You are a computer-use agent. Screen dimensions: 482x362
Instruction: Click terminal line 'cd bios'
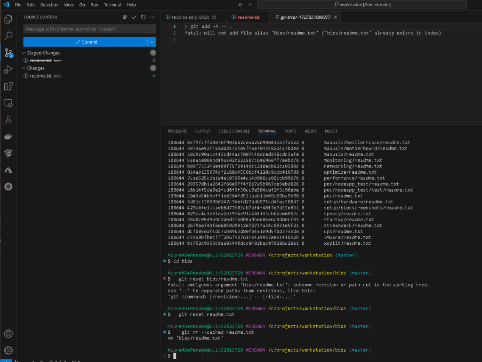(183, 261)
